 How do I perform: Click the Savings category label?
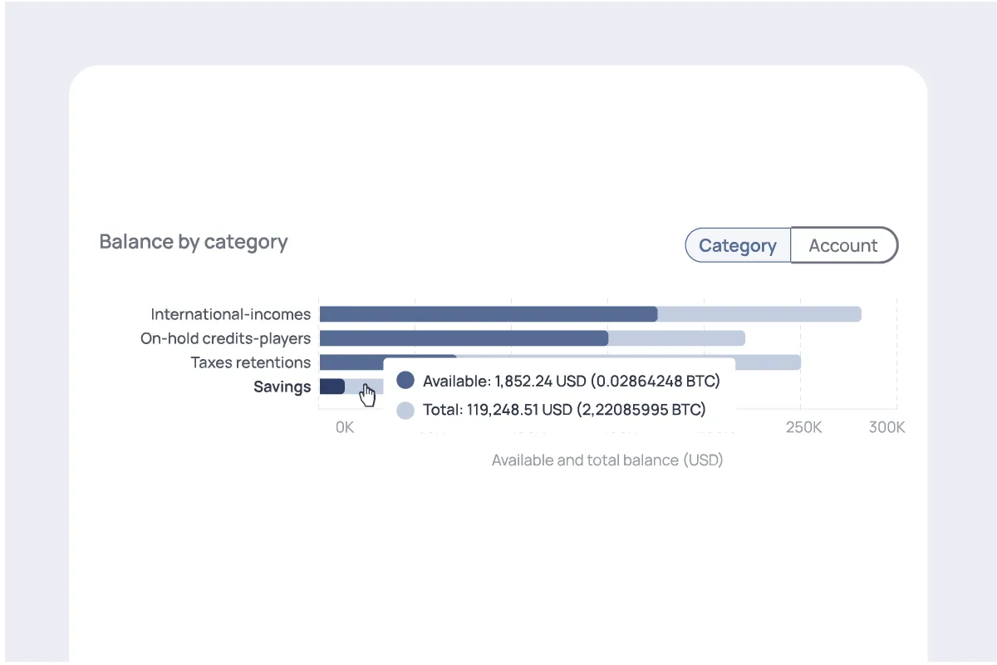coord(282,387)
